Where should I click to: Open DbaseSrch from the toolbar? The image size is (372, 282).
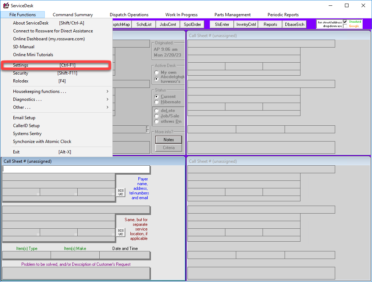pyautogui.click(x=294, y=24)
